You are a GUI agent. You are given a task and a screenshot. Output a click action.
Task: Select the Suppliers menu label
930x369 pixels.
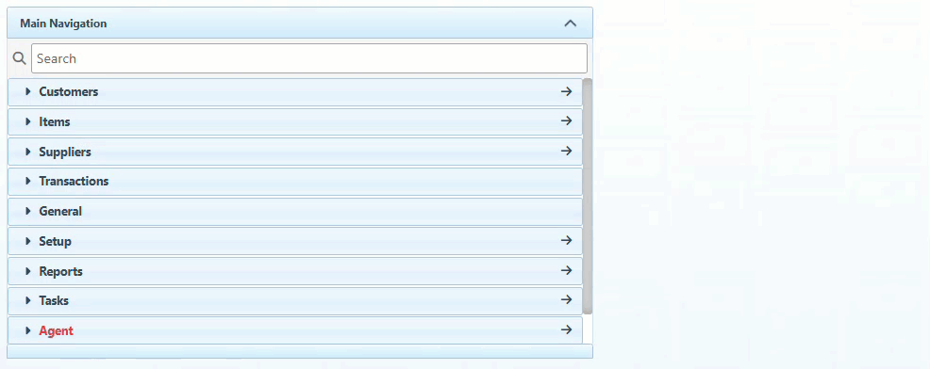pos(65,152)
